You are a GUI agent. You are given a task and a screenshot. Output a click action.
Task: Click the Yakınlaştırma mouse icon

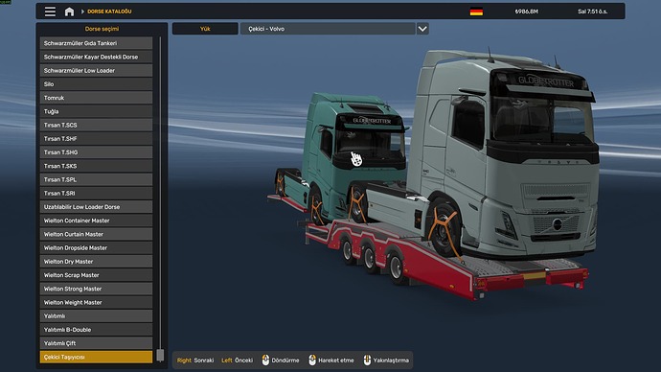[367, 360]
